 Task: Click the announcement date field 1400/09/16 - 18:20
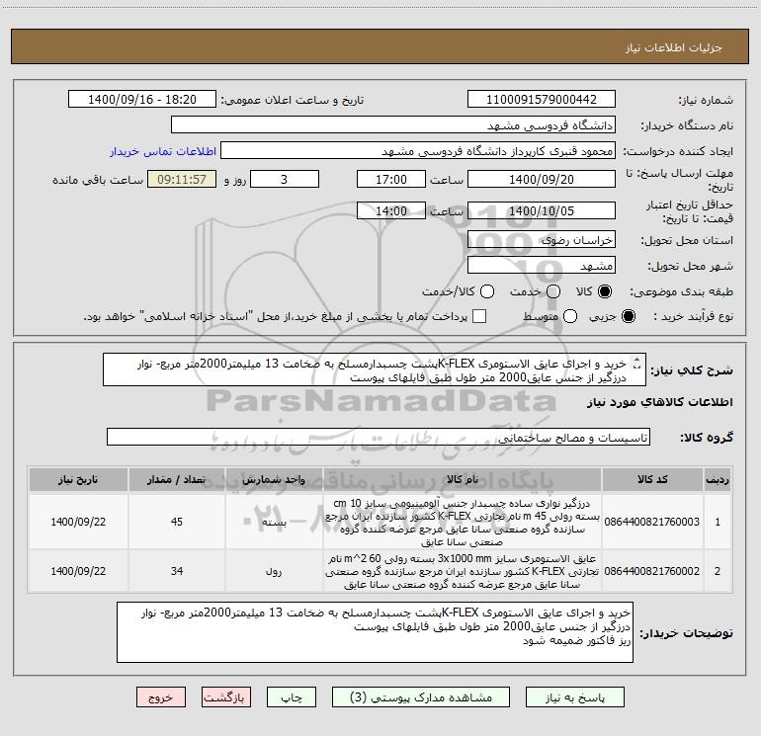coord(142,99)
